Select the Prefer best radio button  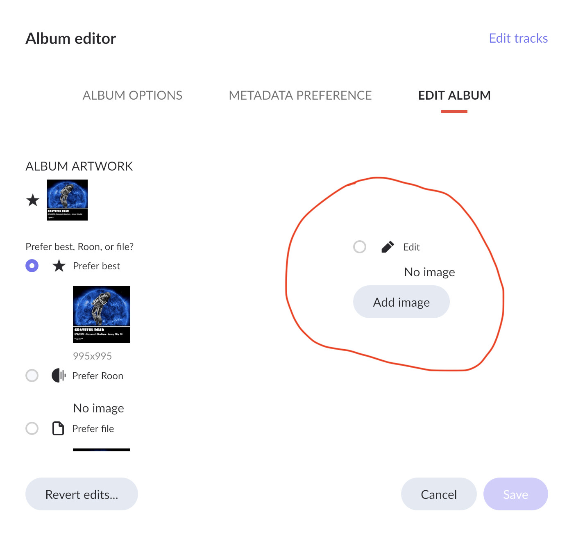point(32,266)
